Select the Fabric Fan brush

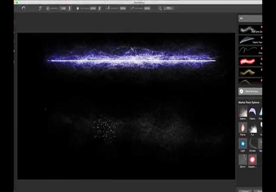tap(250, 40)
